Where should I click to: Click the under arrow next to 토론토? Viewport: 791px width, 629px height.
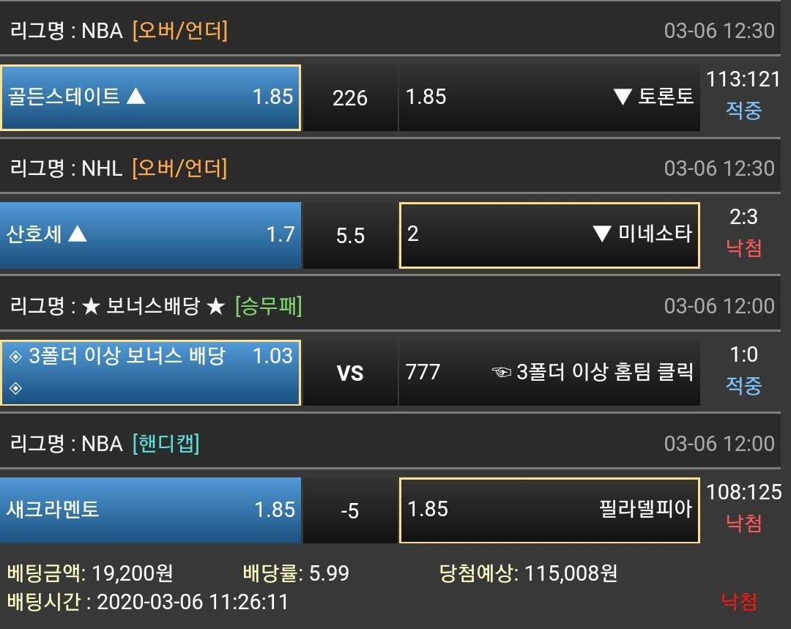[x=623, y=97]
